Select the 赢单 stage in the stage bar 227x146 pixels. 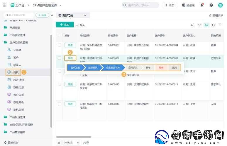tap(148, 67)
